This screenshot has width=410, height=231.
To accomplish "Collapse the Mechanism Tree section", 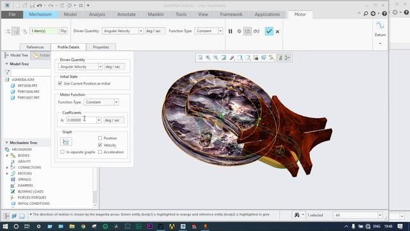I will pos(6,142).
